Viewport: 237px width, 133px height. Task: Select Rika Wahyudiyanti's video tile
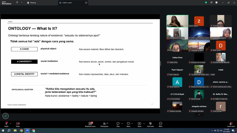pos(221,33)
